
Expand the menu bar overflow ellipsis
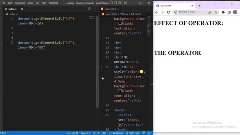click(x=63, y=3)
